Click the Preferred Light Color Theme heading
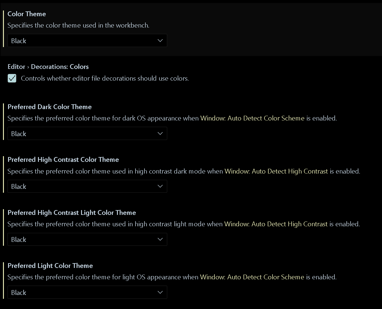Viewport: 382px width, 309px height. 50,266
